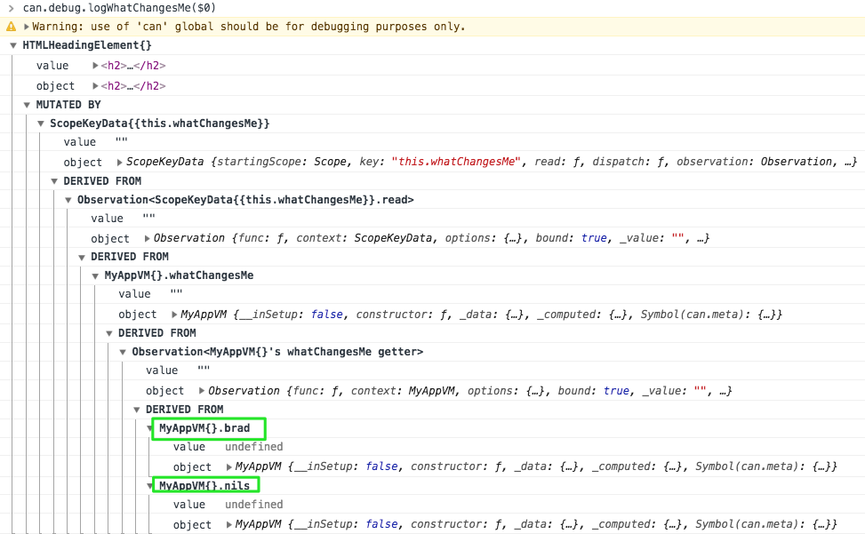Click the MyAppVM{}.whatChangesMe label

[x=179, y=275]
